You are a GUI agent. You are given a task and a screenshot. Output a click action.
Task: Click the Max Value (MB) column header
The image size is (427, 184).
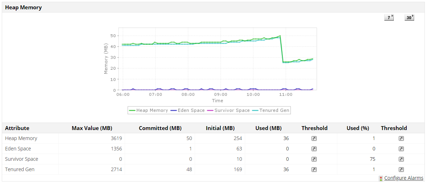92,128
